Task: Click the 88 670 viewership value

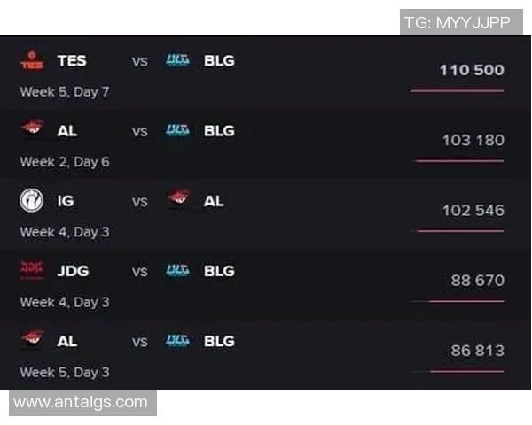Action: pos(477,281)
